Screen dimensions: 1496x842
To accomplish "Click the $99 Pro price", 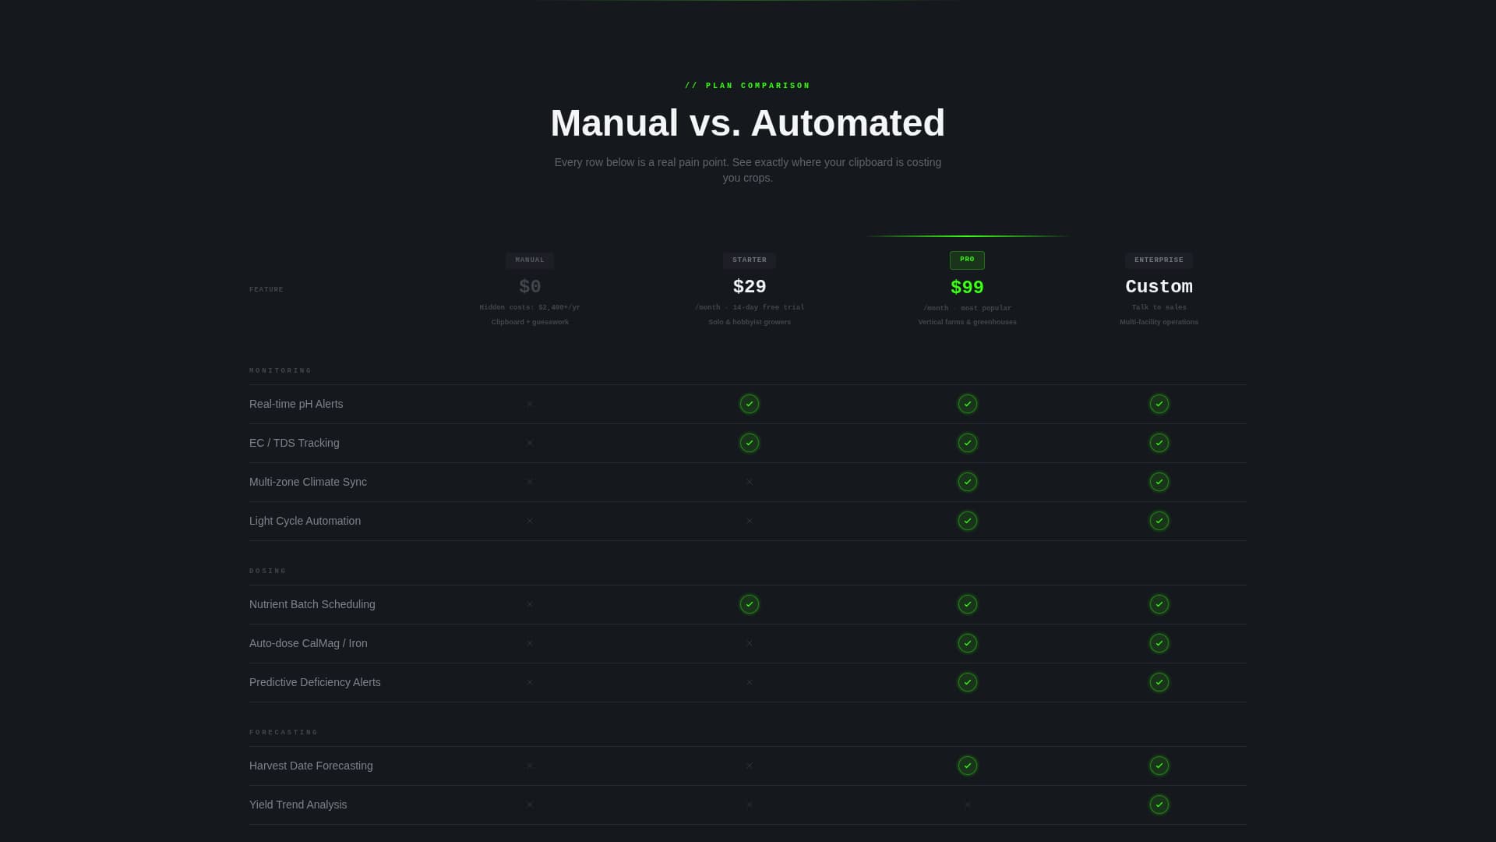I will pos(967,288).
